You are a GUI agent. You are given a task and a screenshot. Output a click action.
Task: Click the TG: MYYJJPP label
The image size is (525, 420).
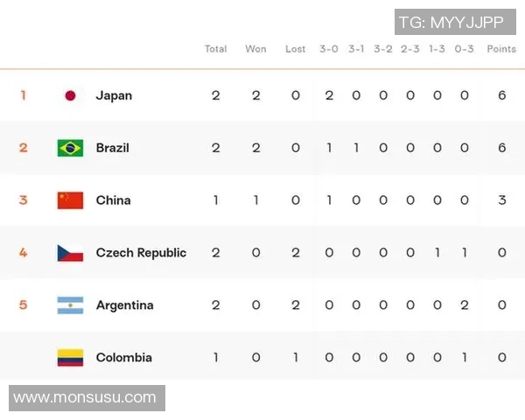click(455, 22)
